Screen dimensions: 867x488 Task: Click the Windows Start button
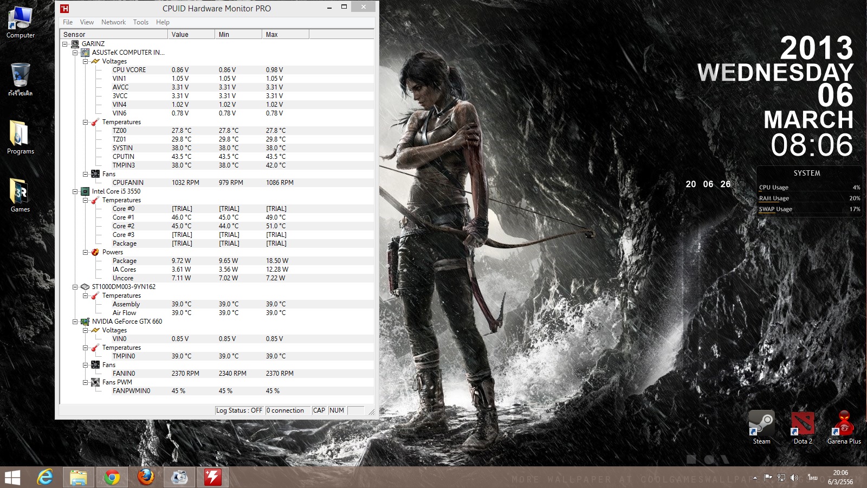coord(12,478)
